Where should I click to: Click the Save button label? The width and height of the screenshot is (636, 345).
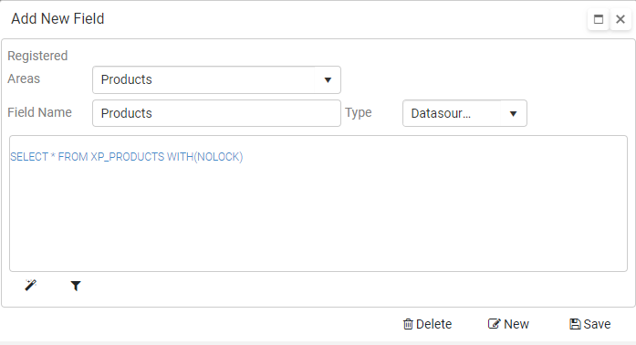[x=597, y=324]
